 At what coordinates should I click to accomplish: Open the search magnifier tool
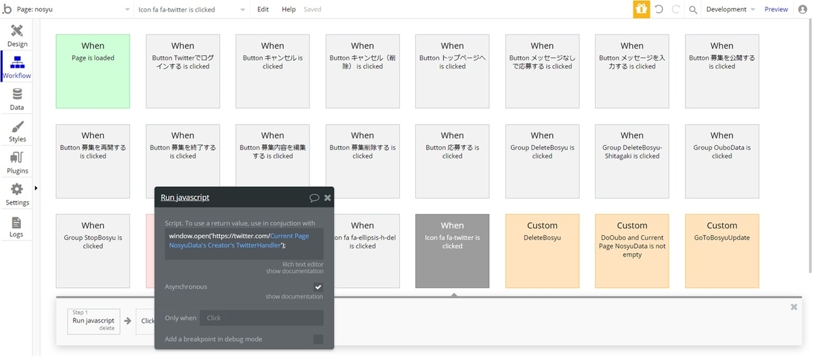693,9
